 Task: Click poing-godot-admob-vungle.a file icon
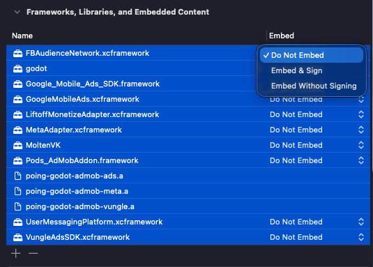click(18, 206)
